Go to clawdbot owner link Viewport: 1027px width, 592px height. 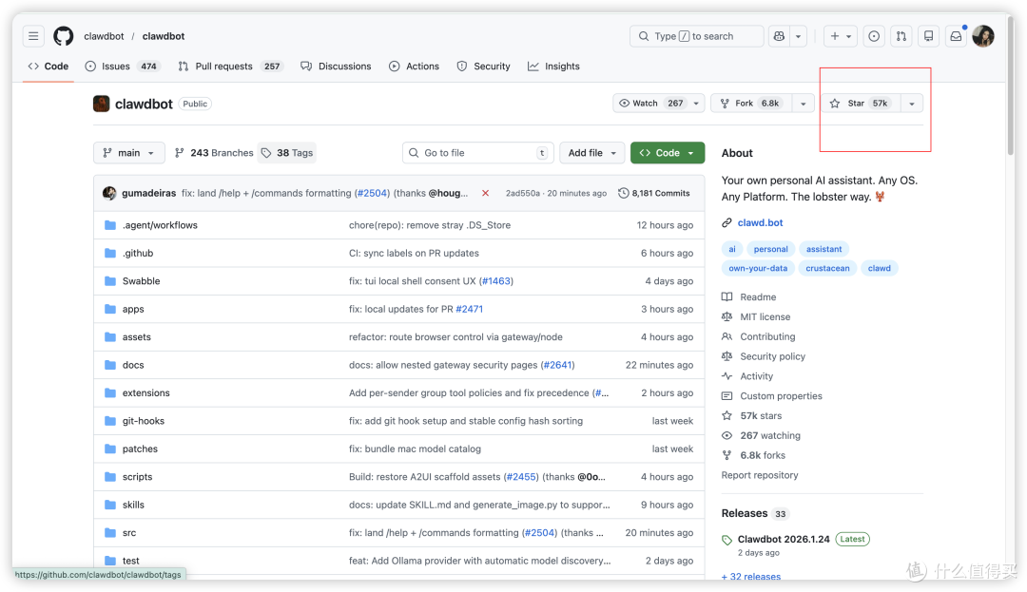[104, 36]
